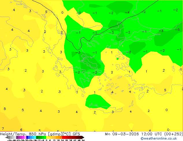Click the temperature value 7 on the map
The width and height of the screenshot is (183, 141).
click(3, 129)
